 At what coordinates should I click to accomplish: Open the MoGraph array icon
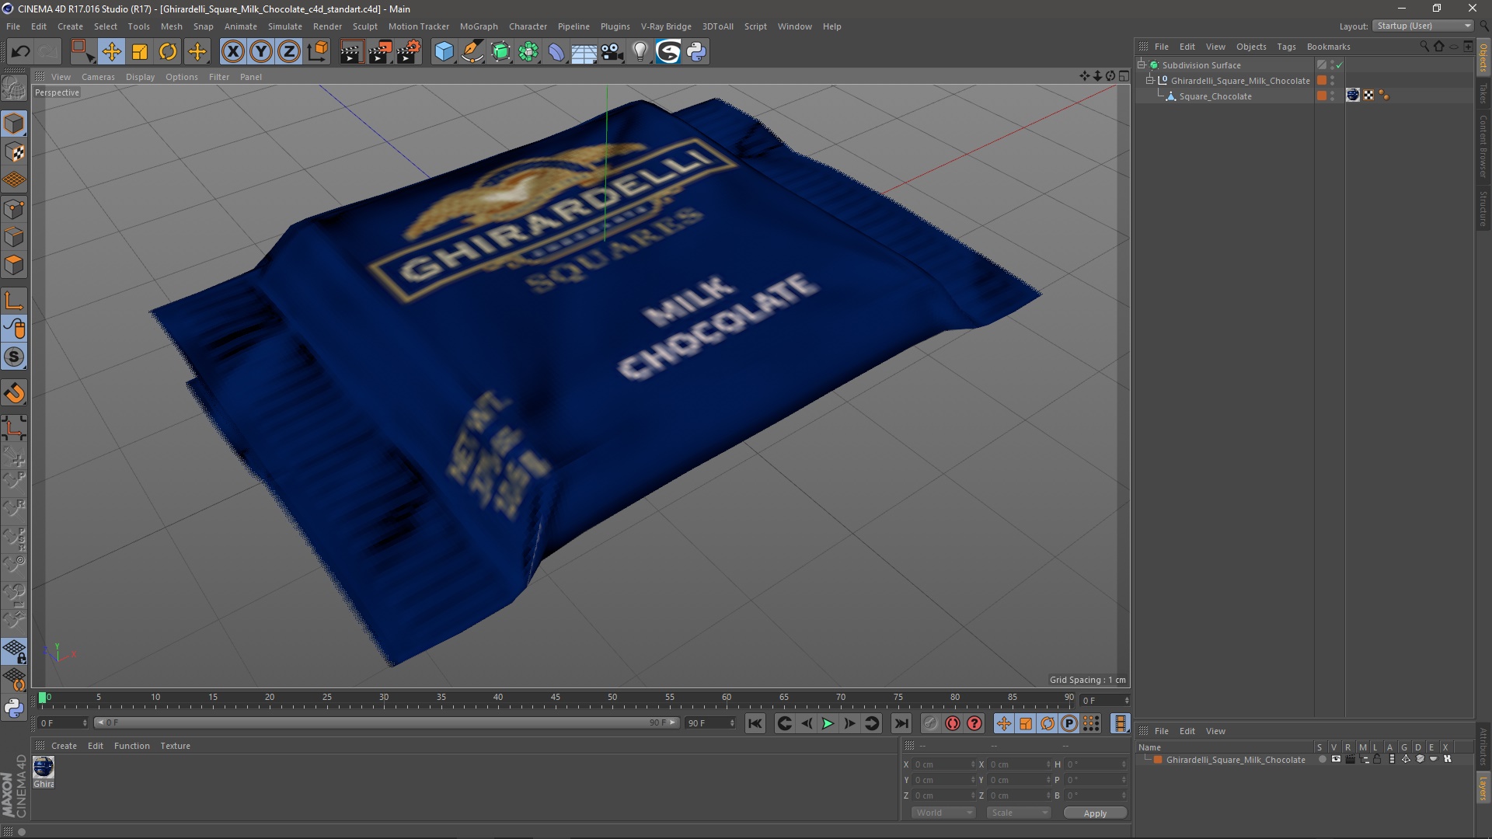pyautogui.click(x=528, y=52)
